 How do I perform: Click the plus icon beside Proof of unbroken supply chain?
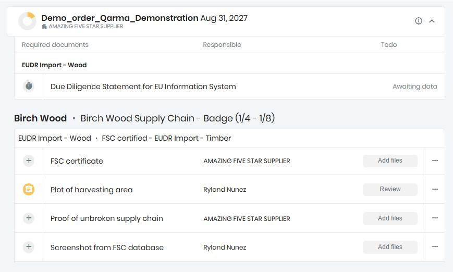point(29,218)
